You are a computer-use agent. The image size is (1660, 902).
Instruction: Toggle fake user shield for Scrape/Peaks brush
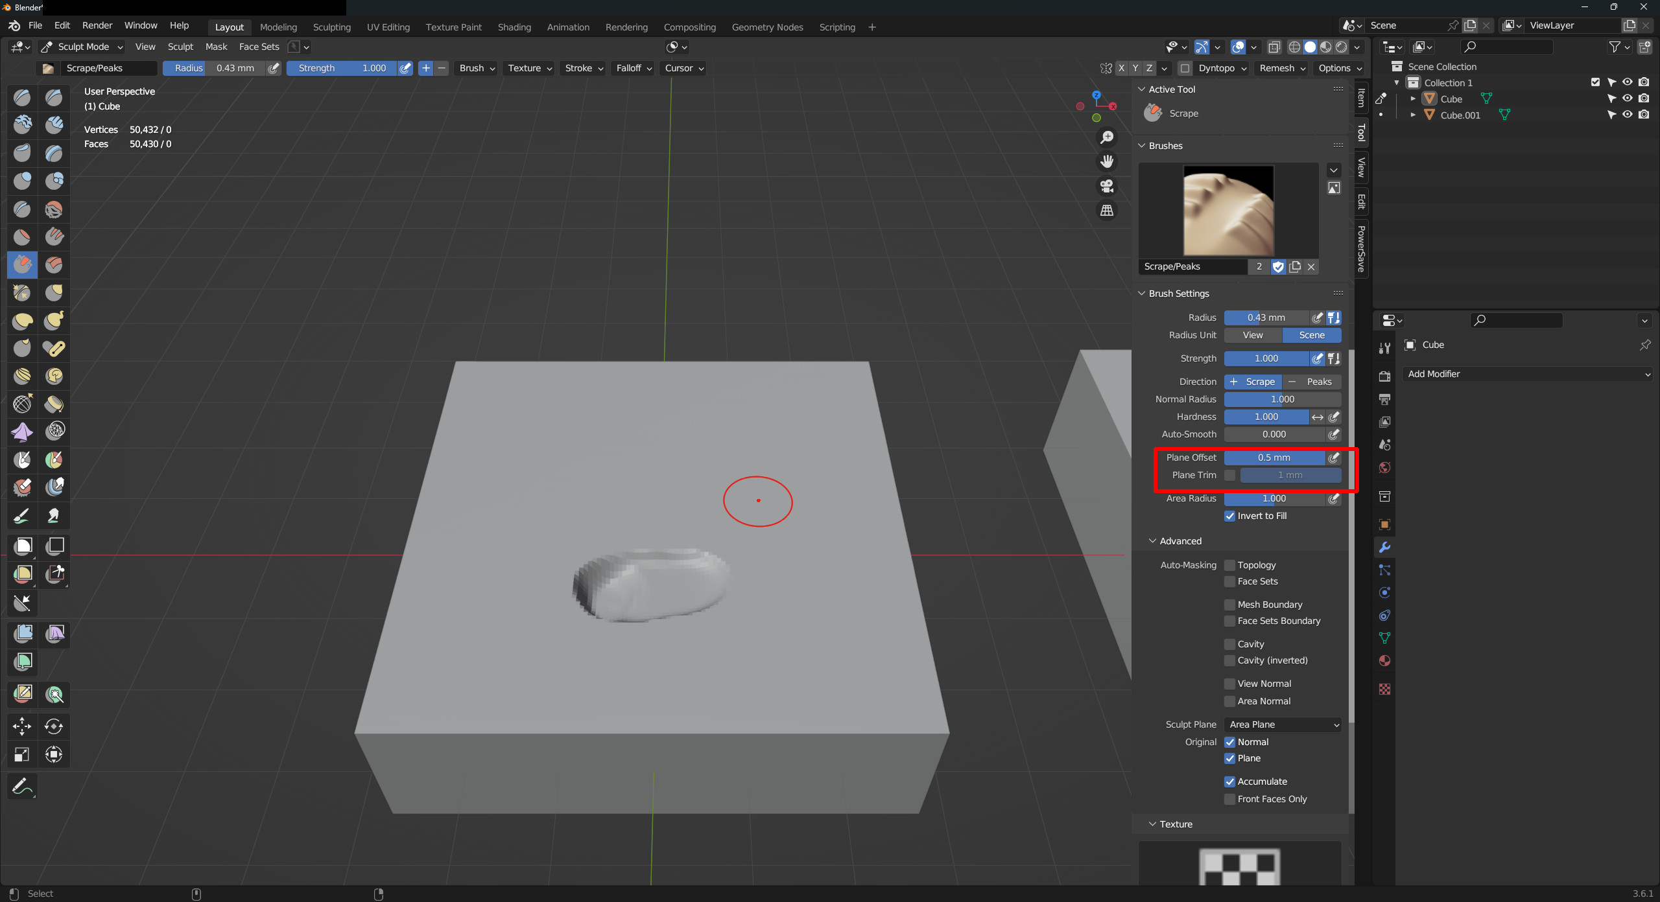[x=1278, y=267]
